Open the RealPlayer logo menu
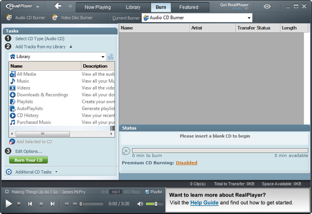 tap(22, 6)
